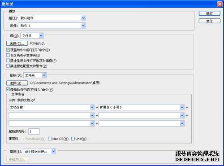Screen dimensions: 224x166
Task: Open the 动作 dropdown showing 动作 1
Action: tap(52, 26)
